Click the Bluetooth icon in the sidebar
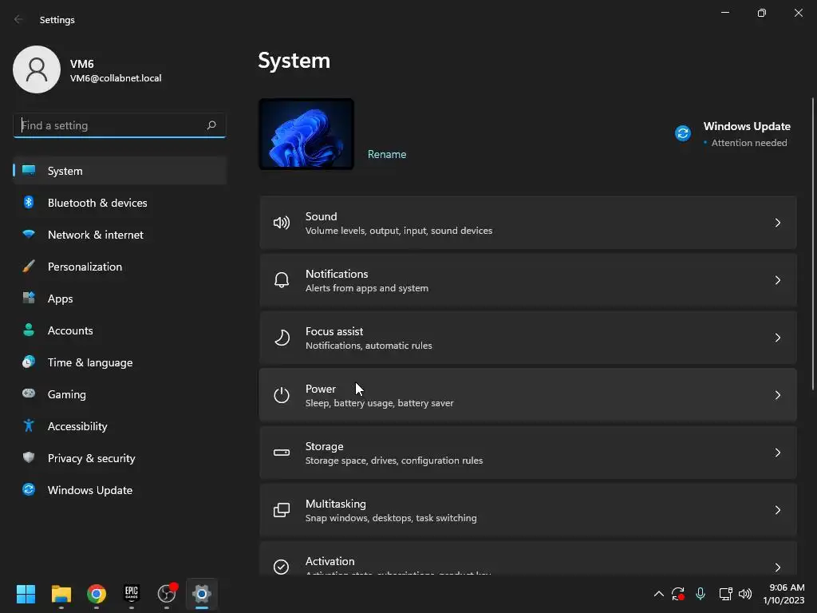 [x=29, y=202]
